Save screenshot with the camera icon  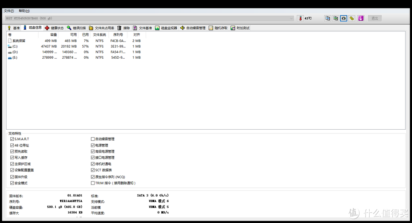[x=344, y=18]
